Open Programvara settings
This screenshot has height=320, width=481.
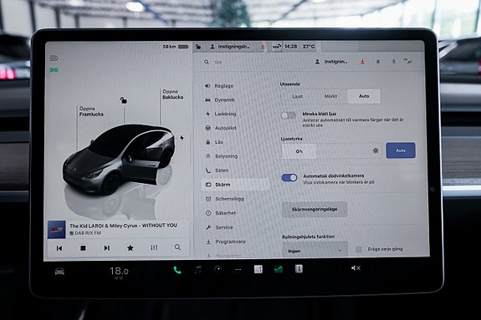coord(226,241)
